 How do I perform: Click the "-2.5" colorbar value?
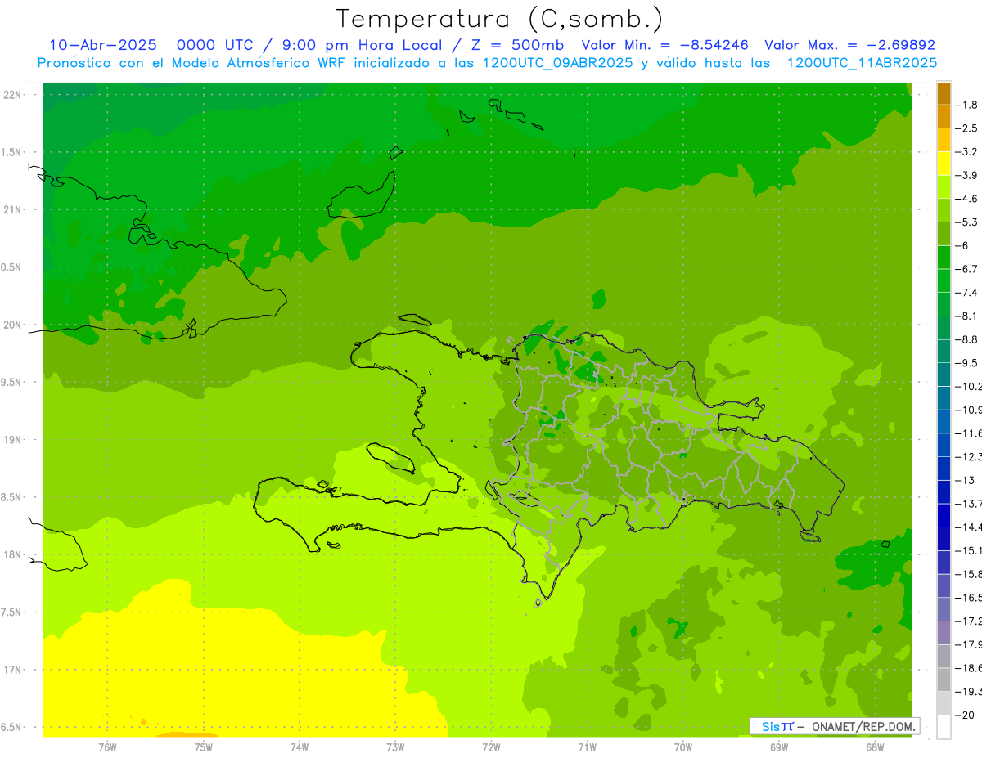(x=967, y=128)
